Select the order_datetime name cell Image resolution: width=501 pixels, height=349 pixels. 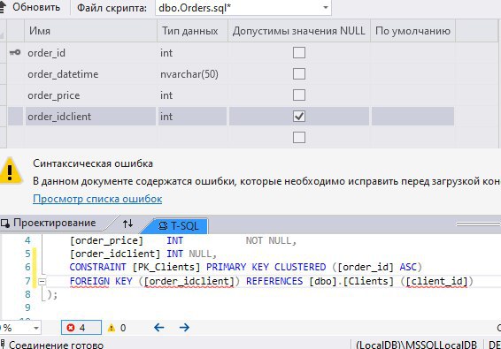click(x=90, y=74)
